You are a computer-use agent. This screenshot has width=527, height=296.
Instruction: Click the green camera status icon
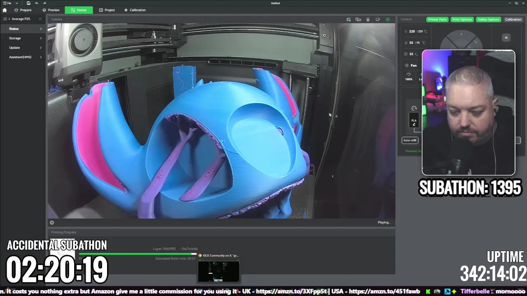[387, 19]
